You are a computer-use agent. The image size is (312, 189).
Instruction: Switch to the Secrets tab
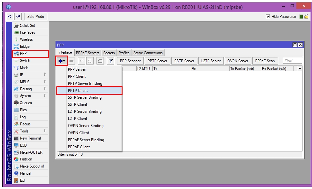(109, 53)
